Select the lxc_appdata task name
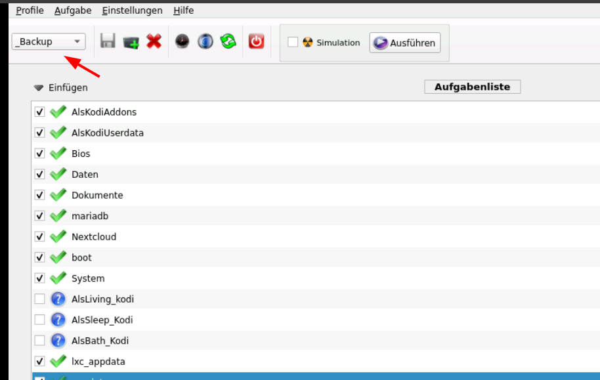 coord(98,362)
